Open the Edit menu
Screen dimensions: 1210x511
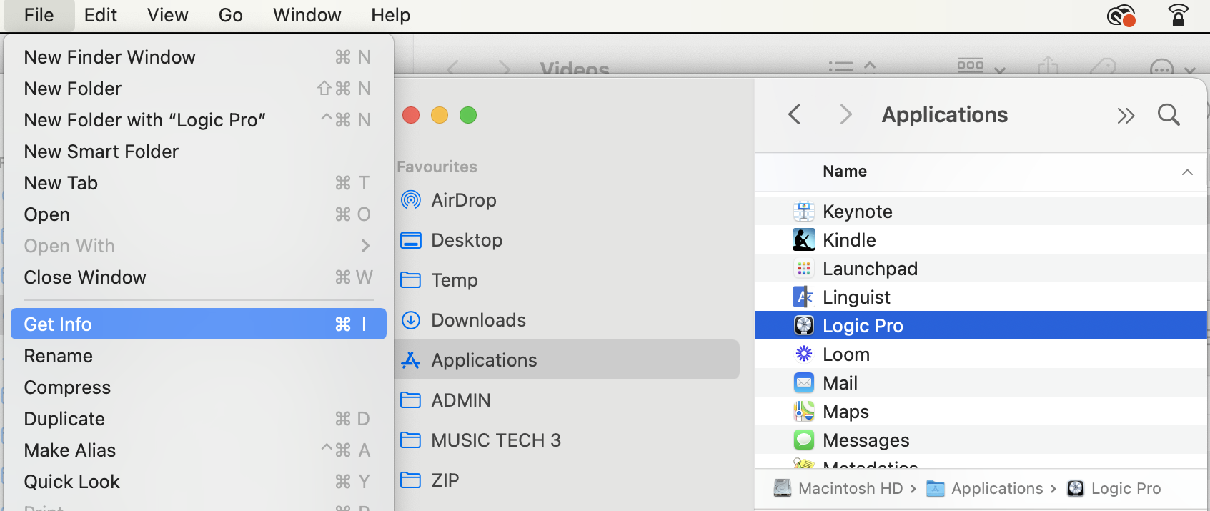coord(100,15)
